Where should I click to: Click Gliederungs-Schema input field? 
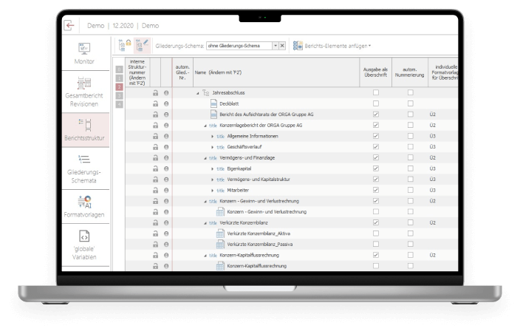pos(239,46)
